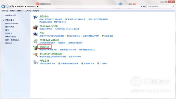The image size is (176, 99).
Task: Open 用户帐户 category in sidebar
Action: click(x=9, y=33)
